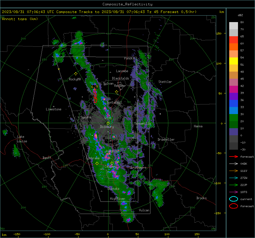Click the Calgary city label
This screenshot has height=238, width=255.
coord(110,166)
